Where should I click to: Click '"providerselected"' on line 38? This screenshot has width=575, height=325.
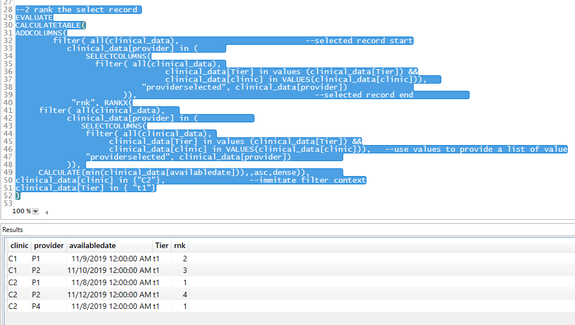[184, 87]
